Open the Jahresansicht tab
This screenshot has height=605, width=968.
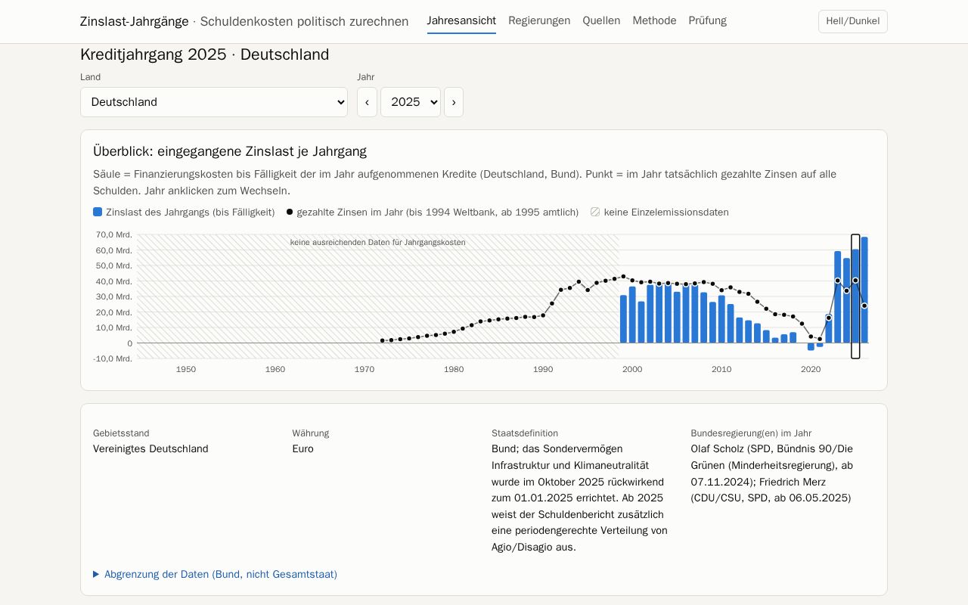tap(461, 21)
